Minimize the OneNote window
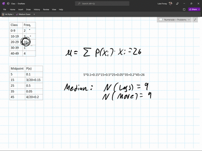The width and height of the screenshot is (202, 151). tap(184, 4)
